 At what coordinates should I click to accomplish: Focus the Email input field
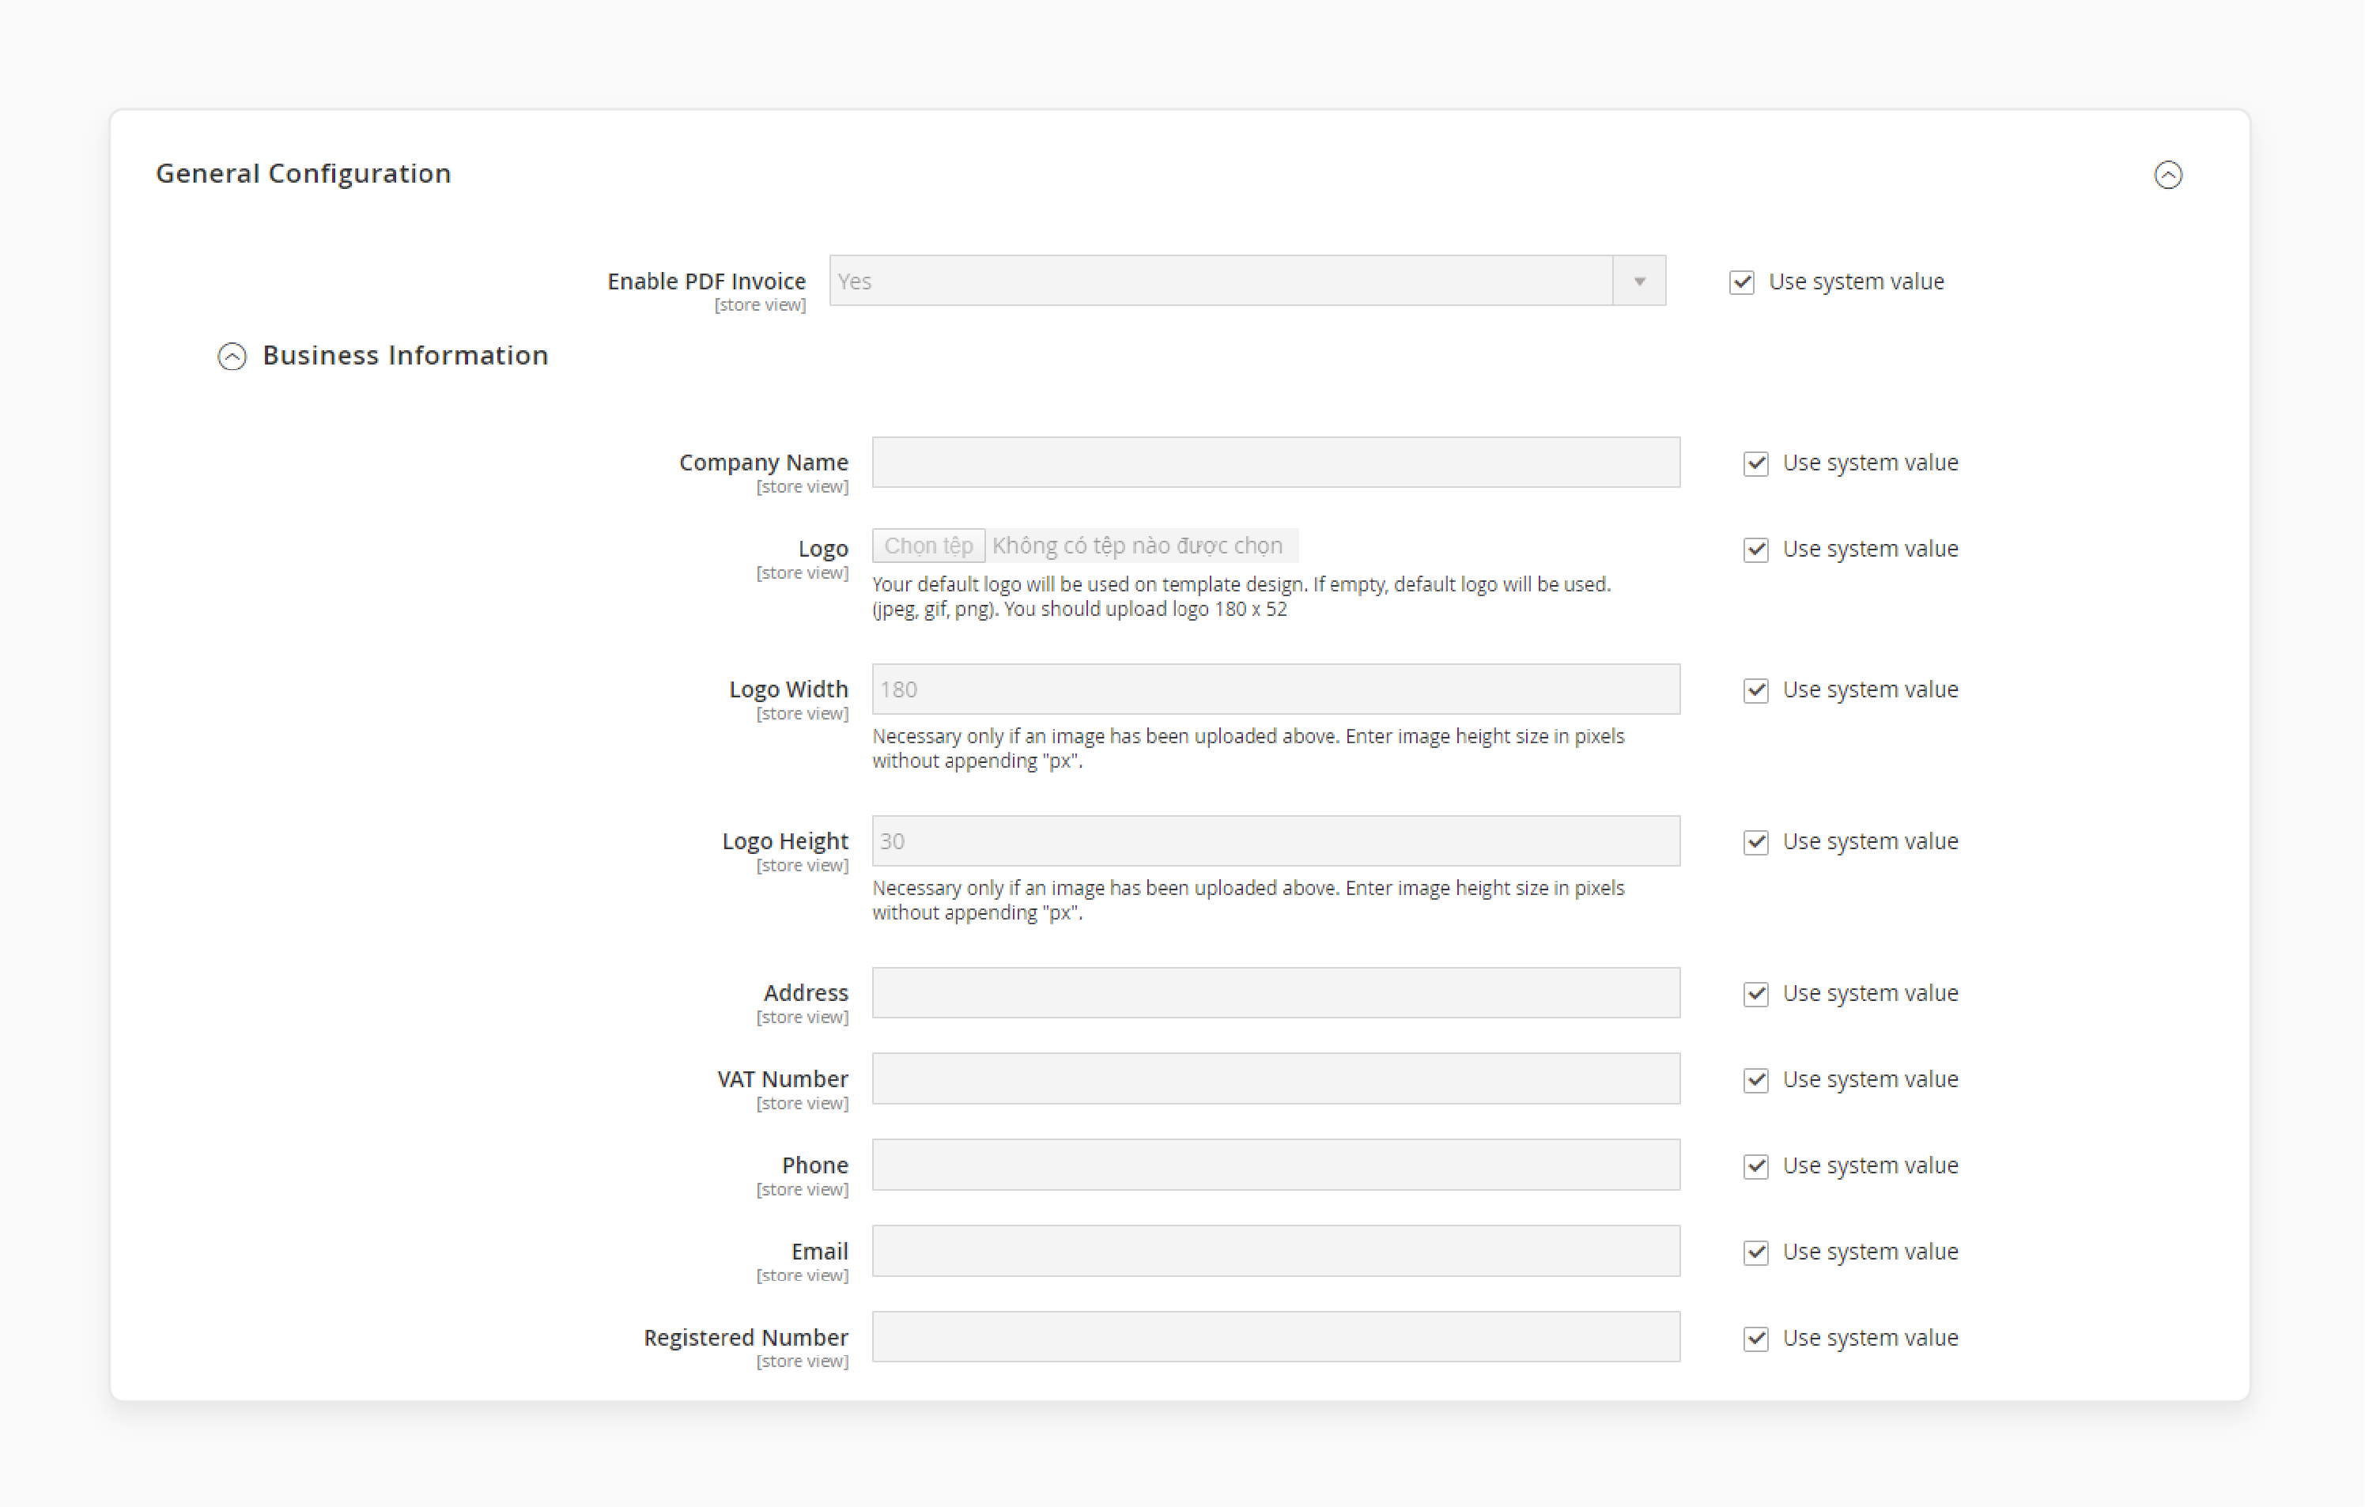point(1276,1251)
